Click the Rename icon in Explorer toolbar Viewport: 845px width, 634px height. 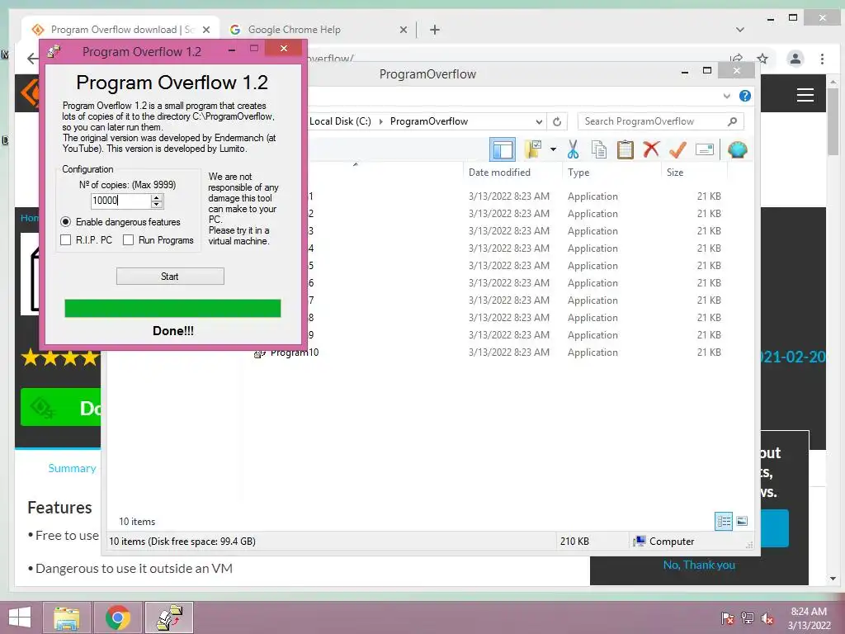(705, 149)
